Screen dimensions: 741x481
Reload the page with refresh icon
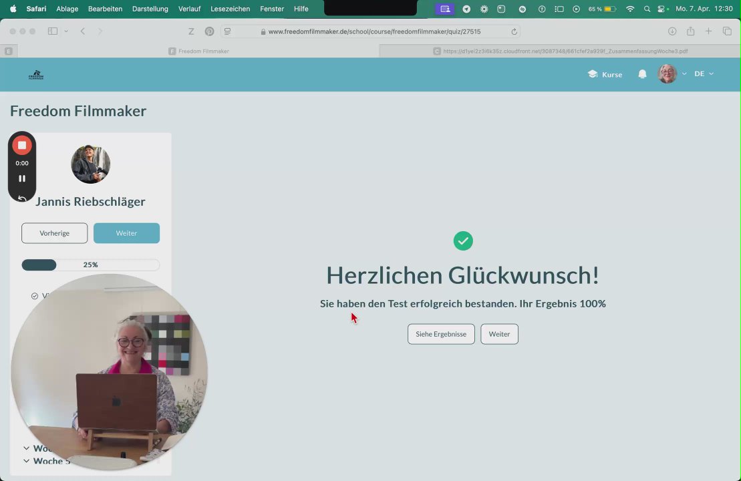pyautogui.click(x=514, y=31)
